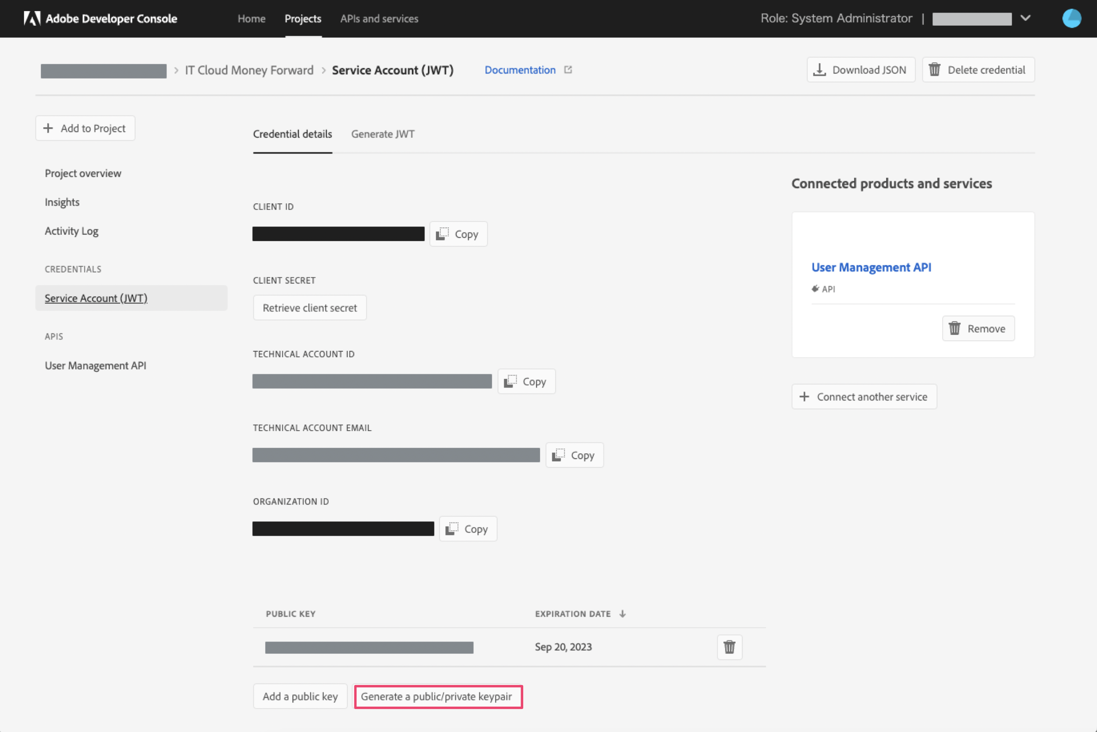Click the external link icon beside Documentation
This screenshot has width=1097, height=732.
coord(568,70)
